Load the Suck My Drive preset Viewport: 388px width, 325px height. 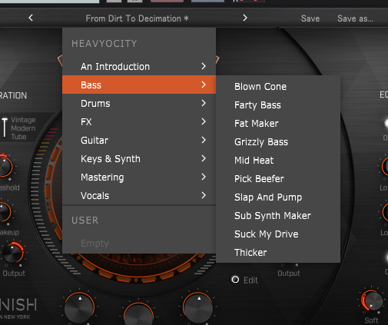(278, 234)
